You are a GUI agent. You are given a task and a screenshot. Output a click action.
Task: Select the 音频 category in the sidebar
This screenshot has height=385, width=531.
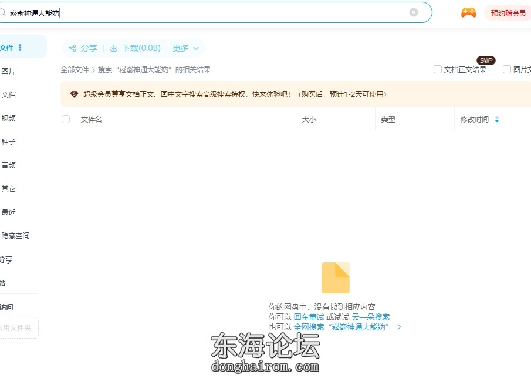coord(9,165)
